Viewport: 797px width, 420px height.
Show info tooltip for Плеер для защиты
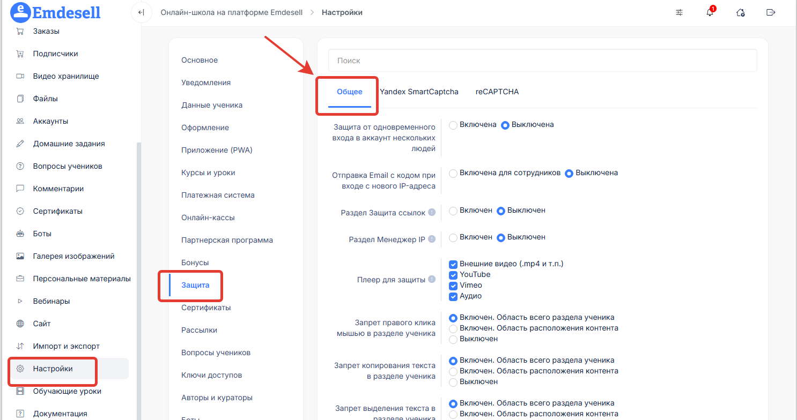(x=432, y=280)
